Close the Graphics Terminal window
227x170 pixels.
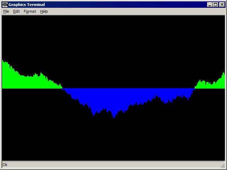click(222, 5)
